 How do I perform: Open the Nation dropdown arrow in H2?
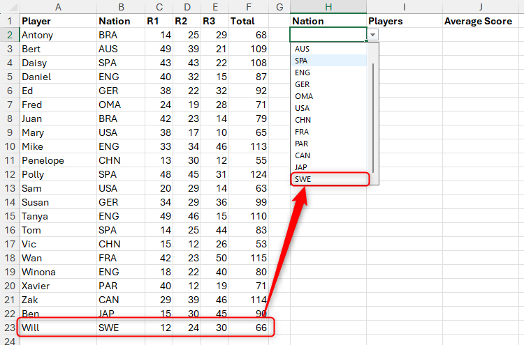click(x=373, y=35)
